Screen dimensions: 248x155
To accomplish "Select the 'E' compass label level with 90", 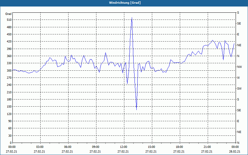I will (238, 121).
